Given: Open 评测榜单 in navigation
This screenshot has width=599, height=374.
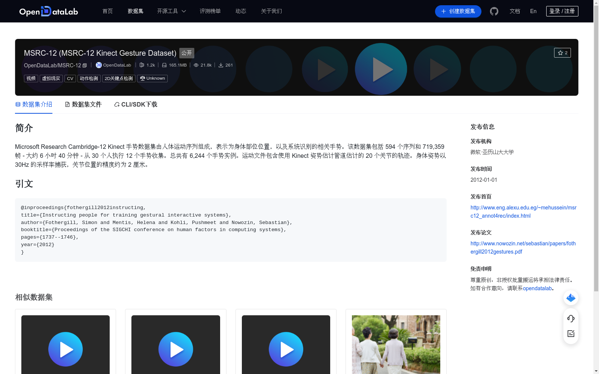Looking at the screenshot, I should tap(210, 11).
